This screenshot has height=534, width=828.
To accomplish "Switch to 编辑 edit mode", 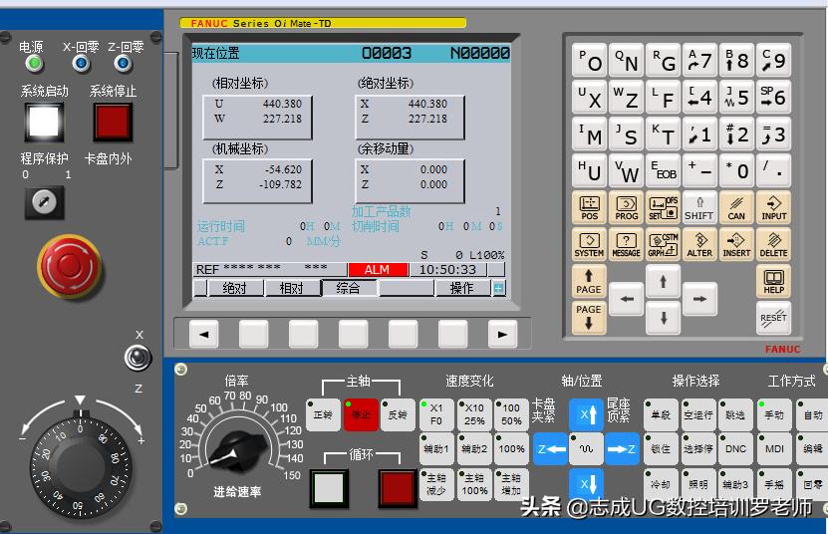I will [812, 449].
